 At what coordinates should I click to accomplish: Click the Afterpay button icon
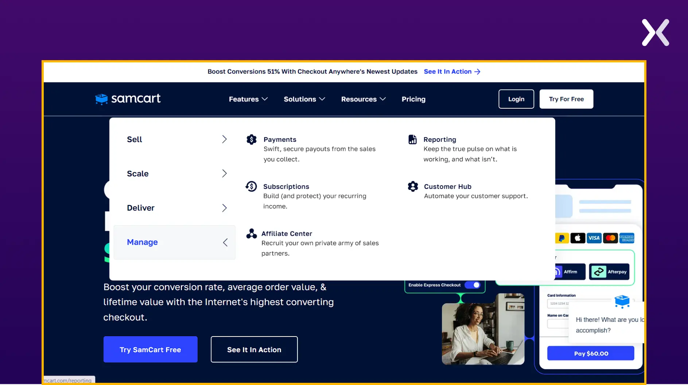(598, 272)
